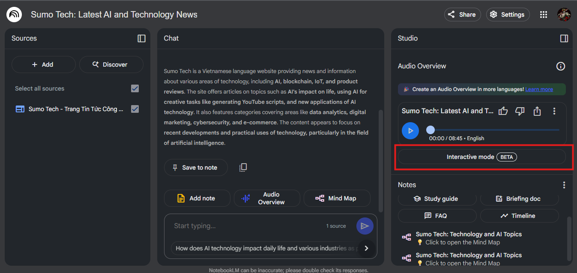
Task: Open the Google apps grid
Action: [x=544, y=15]
